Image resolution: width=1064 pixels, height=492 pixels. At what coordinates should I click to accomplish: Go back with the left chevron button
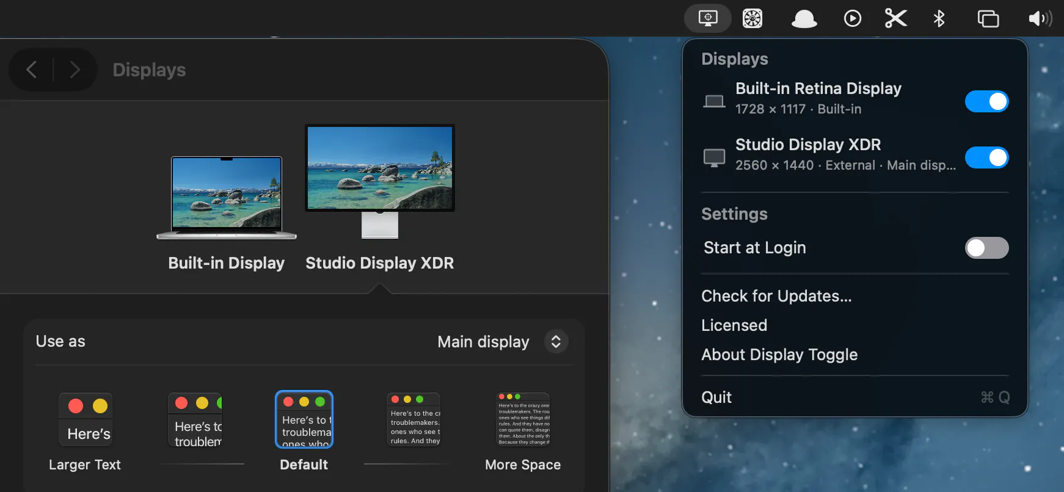[x=32, y=70]
